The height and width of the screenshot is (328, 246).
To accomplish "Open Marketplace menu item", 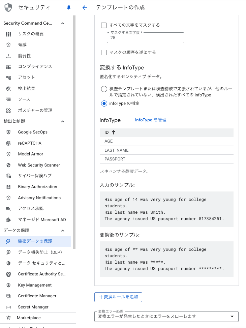I will (x=36, y=318).
